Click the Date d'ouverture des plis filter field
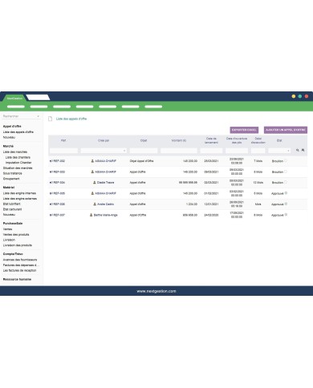This screenshot has height=388, width=313. [x=237, y=151]
